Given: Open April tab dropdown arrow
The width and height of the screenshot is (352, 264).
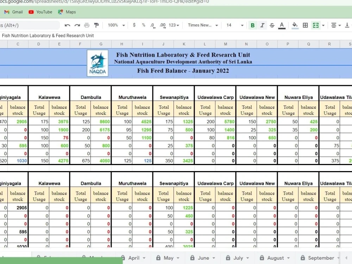Looking at the screenshot, I should [x=144, y=258].
